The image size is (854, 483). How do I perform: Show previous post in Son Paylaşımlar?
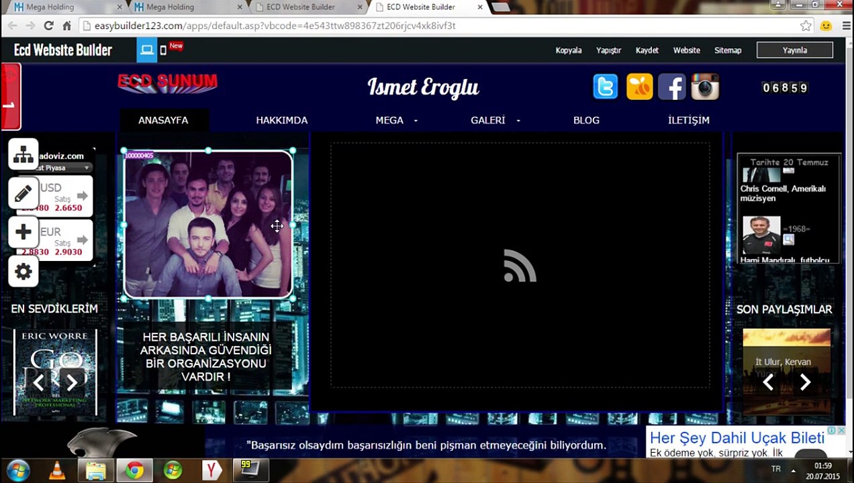[768, 382]
